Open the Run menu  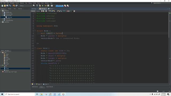[x=26, y=3]
